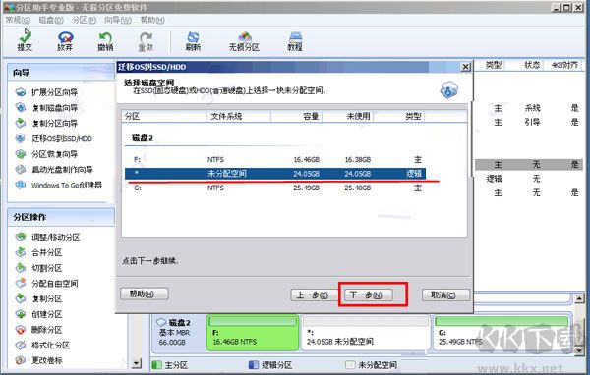Click the 放弃 (discard) toolbar icon
Viewport: 590px width, 375px height.
click(x=65, y=40)
